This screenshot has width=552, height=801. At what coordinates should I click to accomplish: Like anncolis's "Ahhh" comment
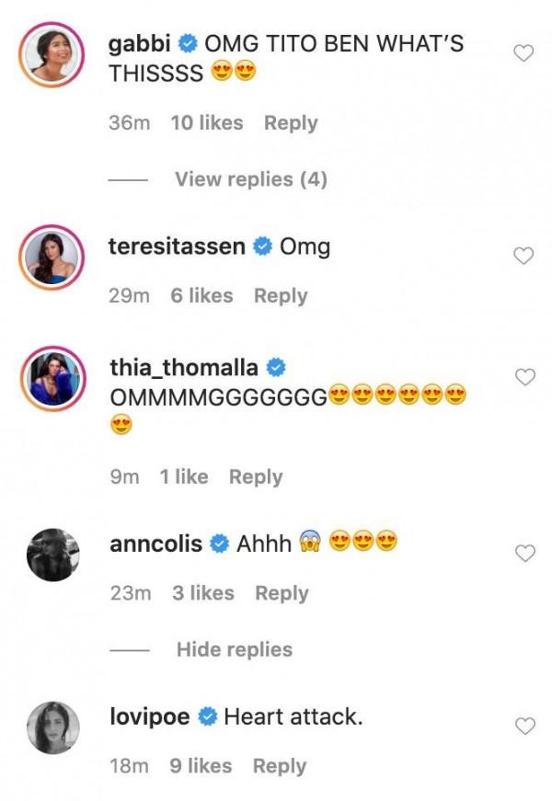[x=523, y=554]
